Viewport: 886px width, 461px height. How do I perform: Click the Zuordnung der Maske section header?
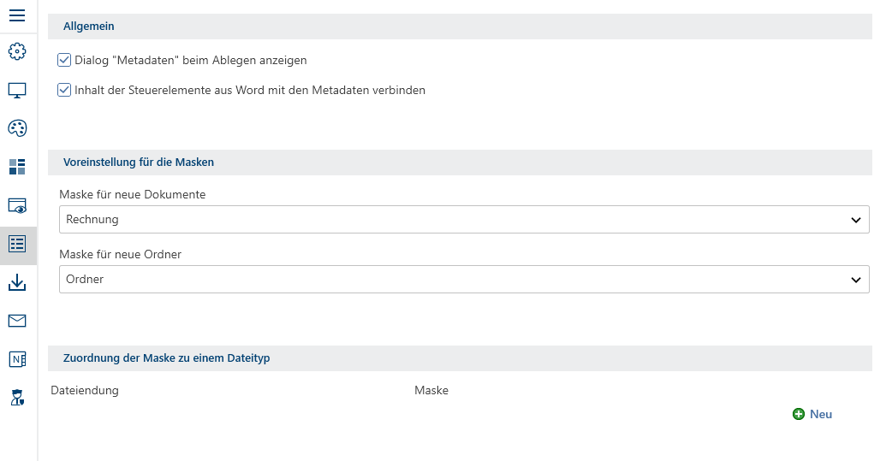click(x=166, y=358)
